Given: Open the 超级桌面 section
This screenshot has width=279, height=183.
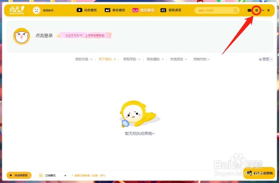Looking at the screenshot, I should click(x=171, y=10).
